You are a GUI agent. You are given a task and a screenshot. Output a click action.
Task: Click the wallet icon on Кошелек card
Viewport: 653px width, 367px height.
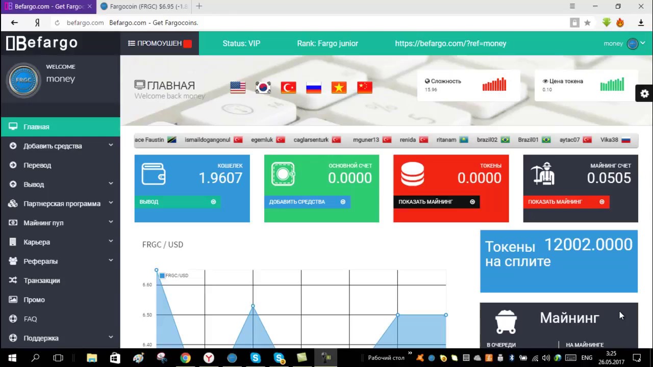(x=153, y=174)
